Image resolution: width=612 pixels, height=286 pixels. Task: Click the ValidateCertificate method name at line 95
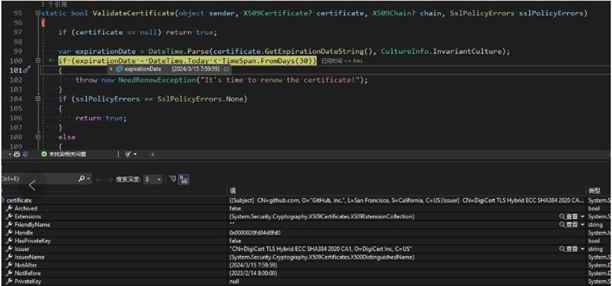point(133,13)
